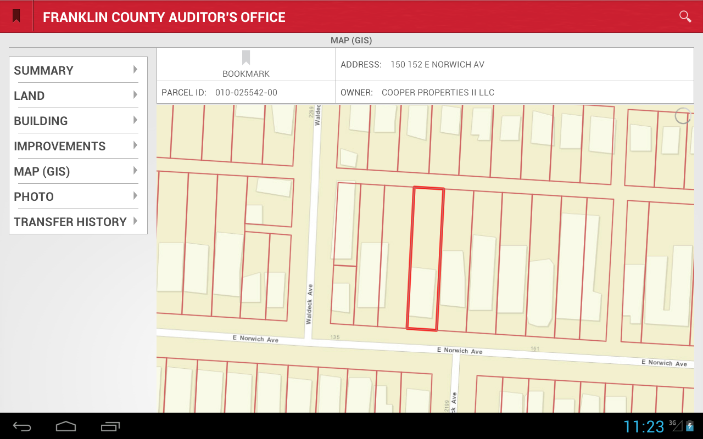Tap the battery status icon
This screenshot has height=439, width=703.
coord(690,426)
